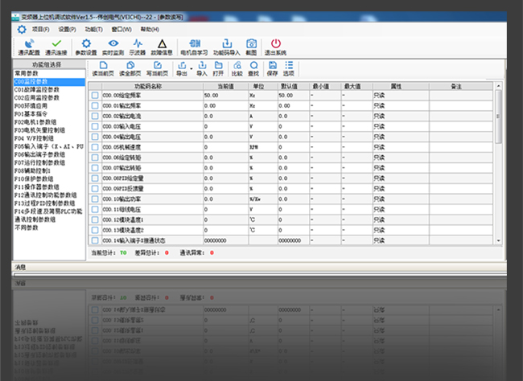Open the 功能(T) menu
The width and height of the screenshot is (523, 381).
point(94,29)
